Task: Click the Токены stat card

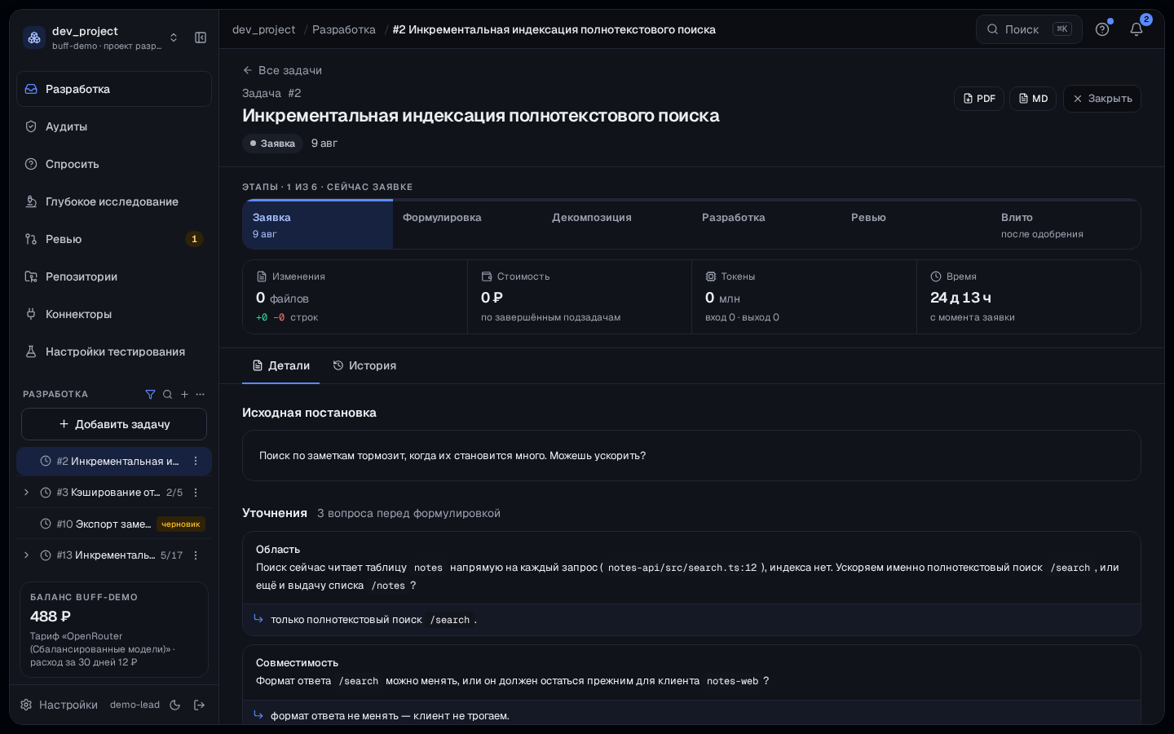Action: pos(804,297)
